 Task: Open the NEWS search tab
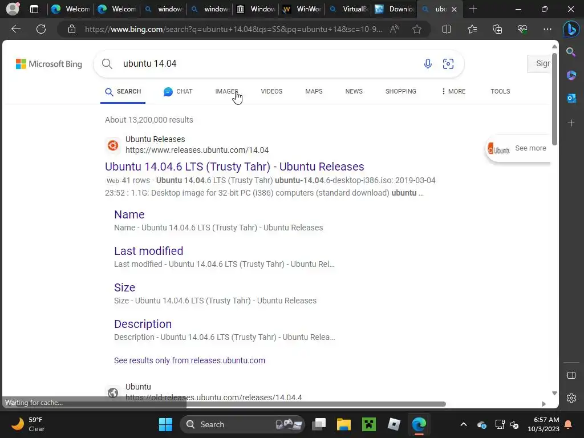(x=354, y=91)
